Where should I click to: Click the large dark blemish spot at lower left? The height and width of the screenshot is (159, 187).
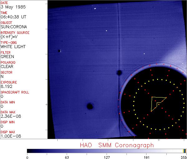(x=90, y=107)
